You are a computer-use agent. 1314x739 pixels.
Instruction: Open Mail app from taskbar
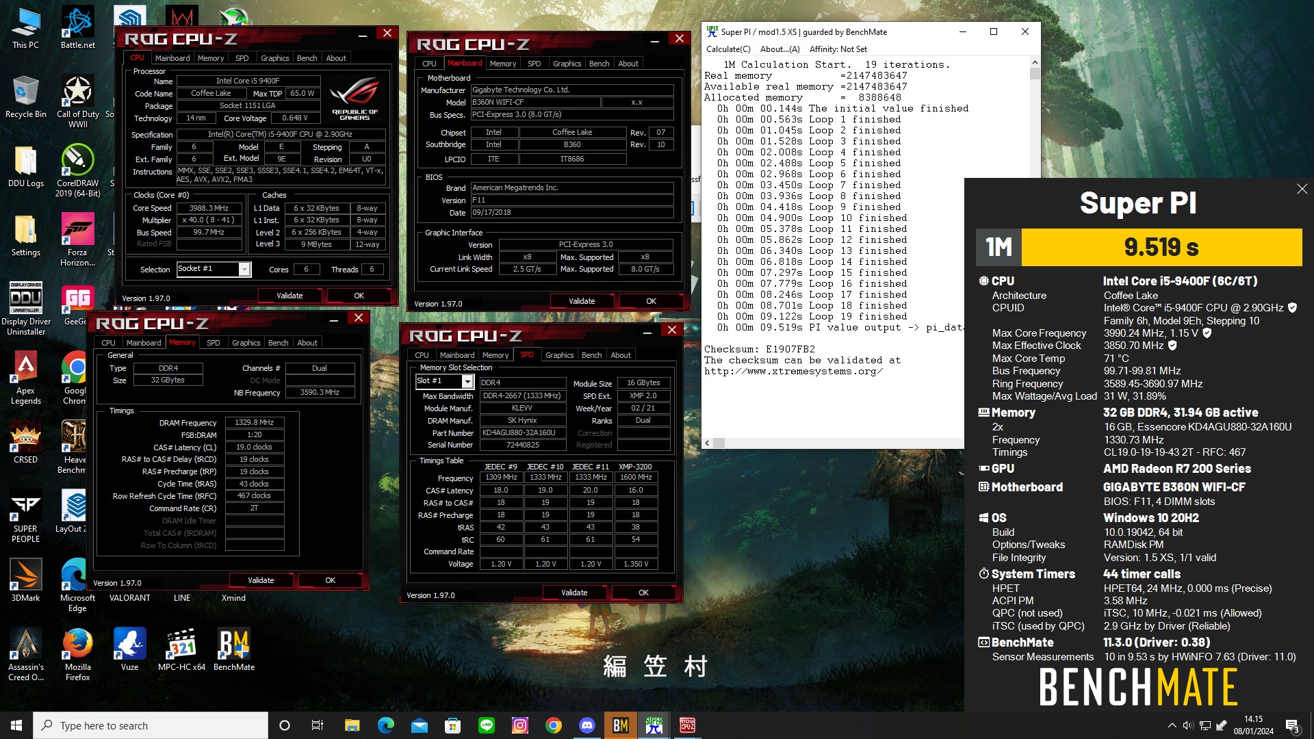(x=419, y=725)
